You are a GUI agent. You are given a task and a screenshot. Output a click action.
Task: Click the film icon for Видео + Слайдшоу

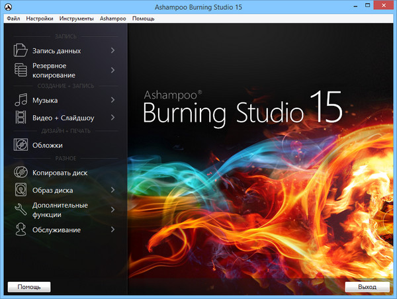click(21, 118)
